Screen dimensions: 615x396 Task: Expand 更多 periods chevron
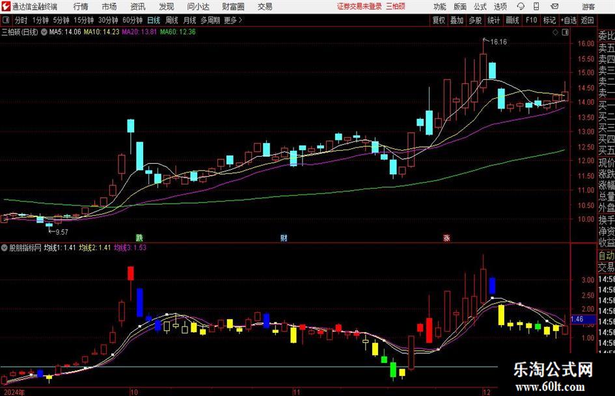240,20
